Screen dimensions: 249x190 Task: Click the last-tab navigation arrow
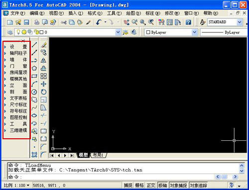[x=72, y=155]
